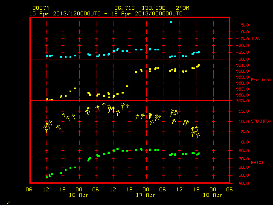The image size is (273, 205).
Task: Click the red wind arrow in speed panel
Action: pyautogui.click(x=196, y=133)
